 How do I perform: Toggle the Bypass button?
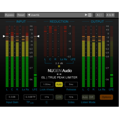pos(10,15)
